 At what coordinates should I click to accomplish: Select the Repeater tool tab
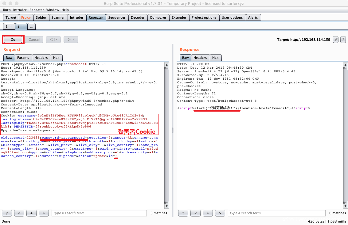pyautogui.click(x=96, y=17)
